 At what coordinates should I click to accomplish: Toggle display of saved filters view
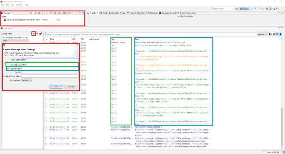[277, 34]
